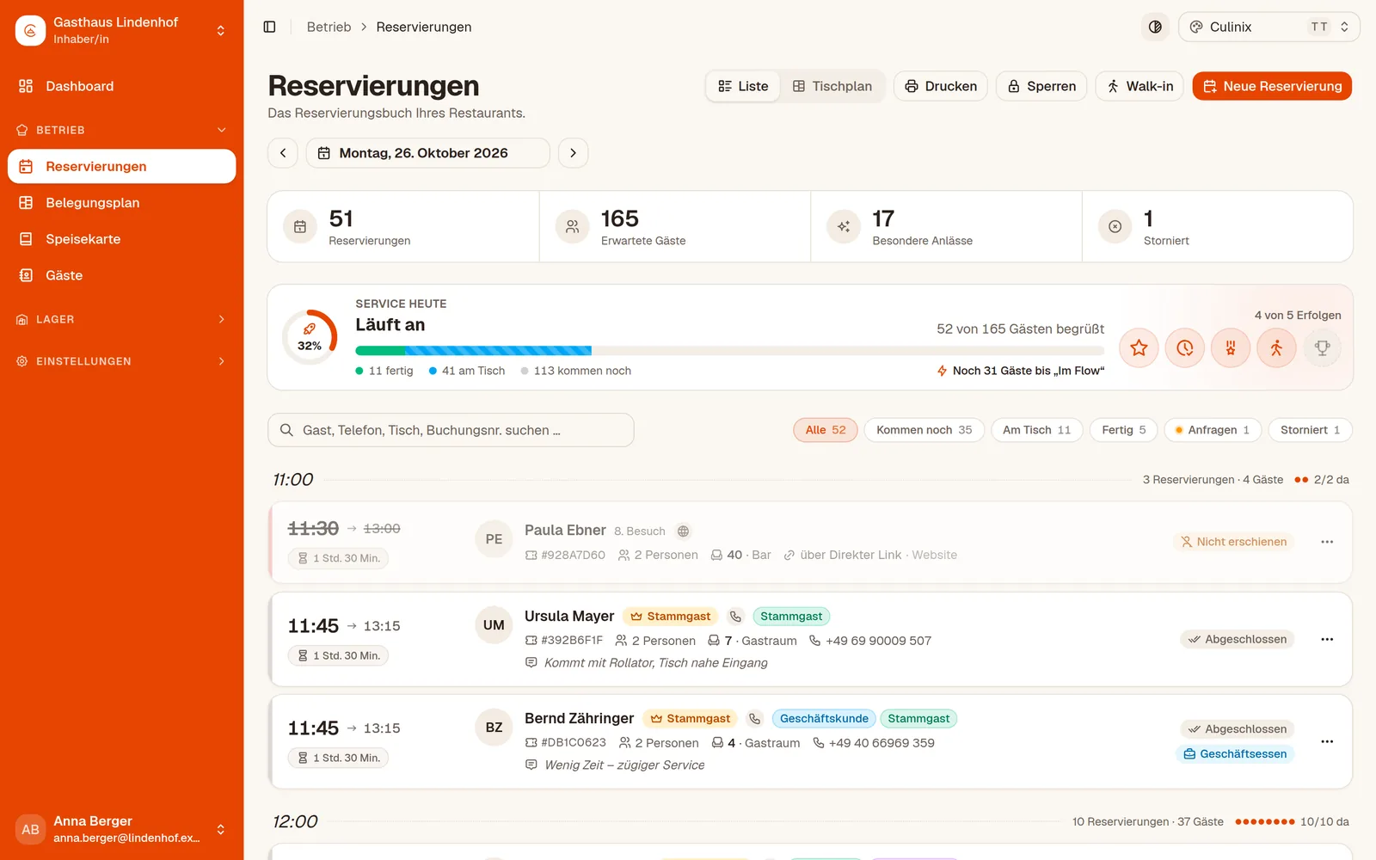Switch to Tischplan view
The image size is (1376, 860).
click(x=832, y=86)
